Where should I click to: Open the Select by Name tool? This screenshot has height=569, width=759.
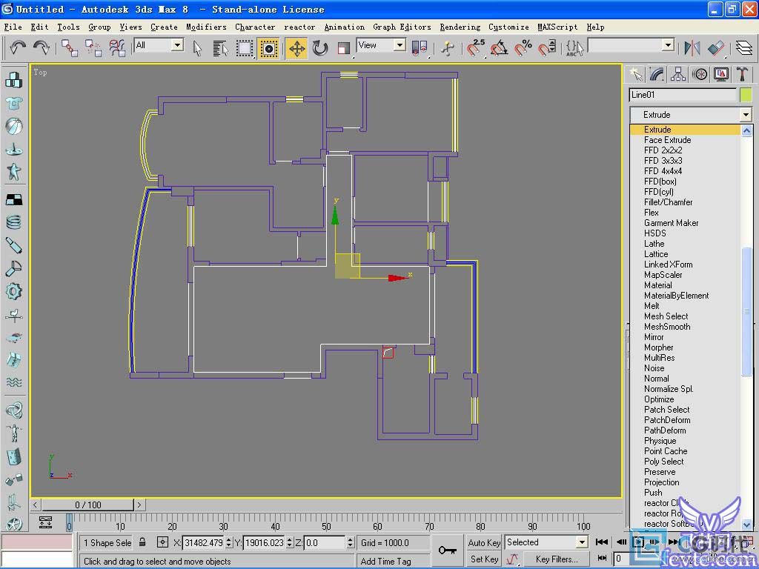[220, 48]
